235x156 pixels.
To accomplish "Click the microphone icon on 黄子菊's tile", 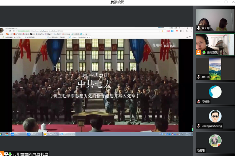I will 199,28.
